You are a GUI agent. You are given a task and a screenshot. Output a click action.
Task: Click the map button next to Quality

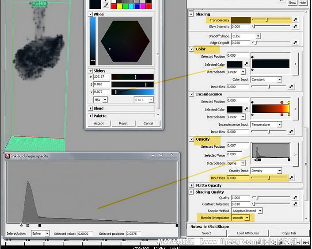point(295,198)
